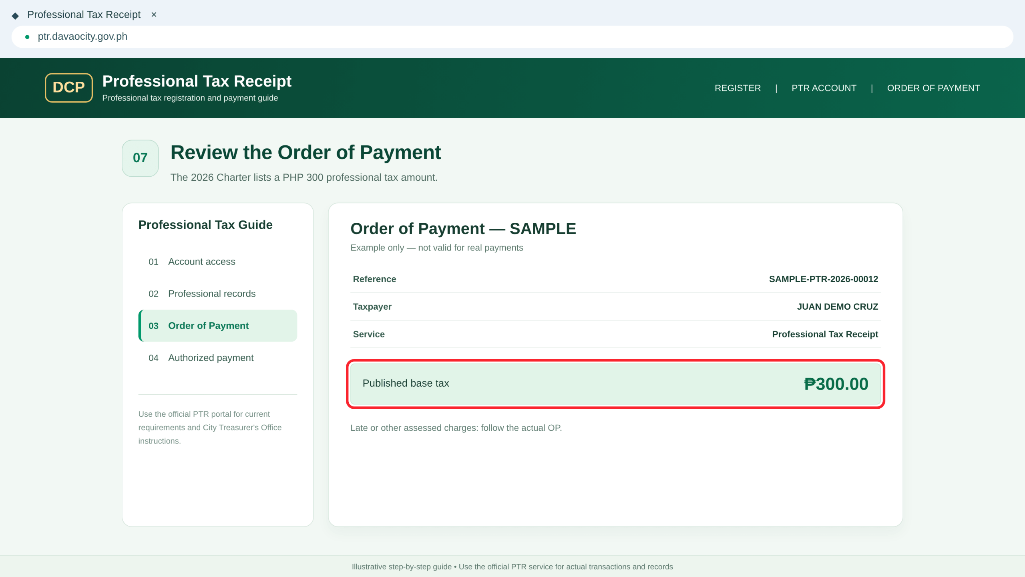The image size is (1025, 577).
Task: Click the diamond tab favicon
Action: (x=15, y=16)
